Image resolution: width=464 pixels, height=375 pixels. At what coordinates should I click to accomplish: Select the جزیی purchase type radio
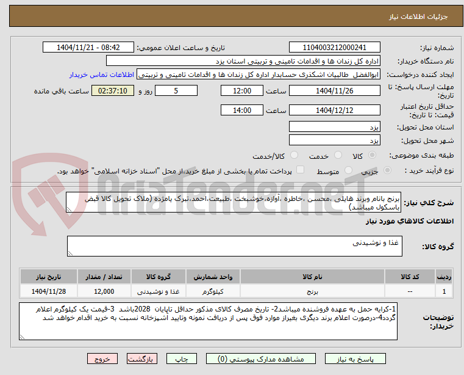(x=387, y=170)
